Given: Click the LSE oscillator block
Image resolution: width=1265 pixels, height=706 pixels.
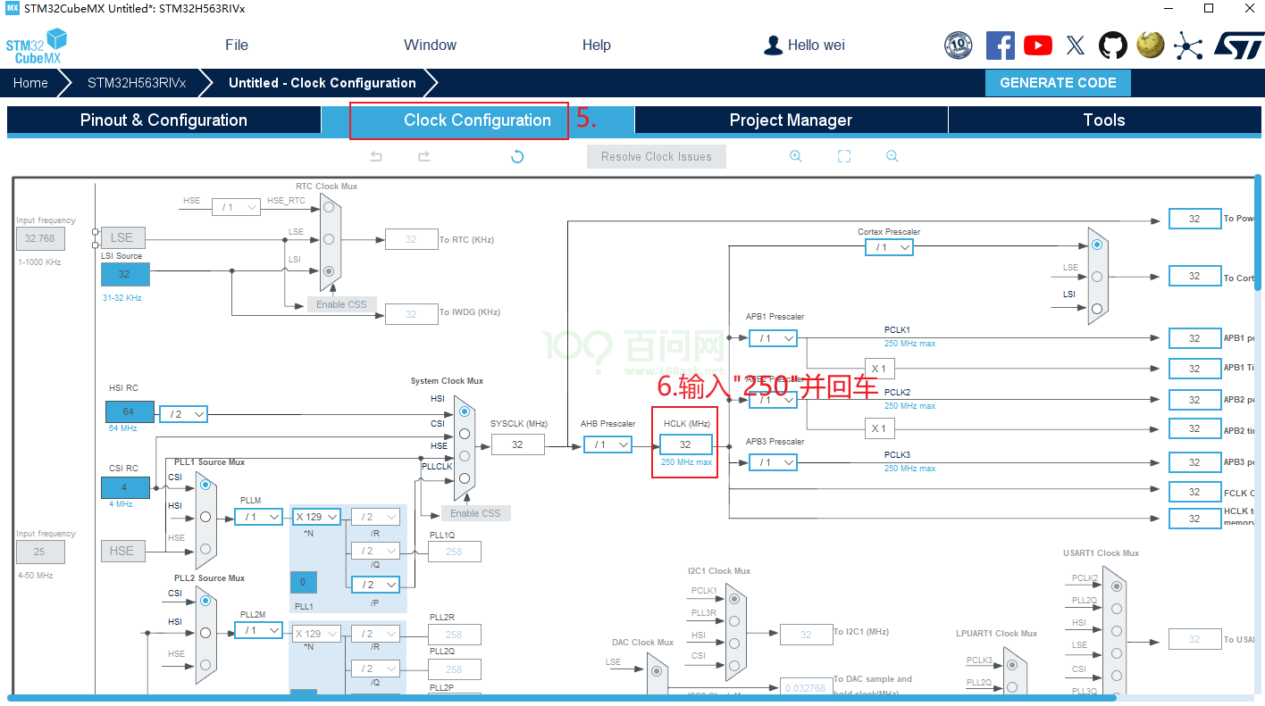Looking at the screenshot, I should [x=122, y=237].
